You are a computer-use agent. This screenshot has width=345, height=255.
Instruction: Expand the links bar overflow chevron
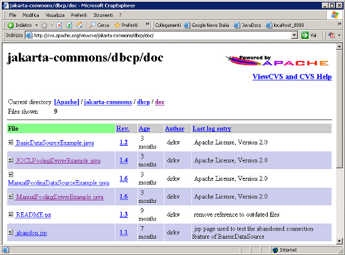[339, 24]
